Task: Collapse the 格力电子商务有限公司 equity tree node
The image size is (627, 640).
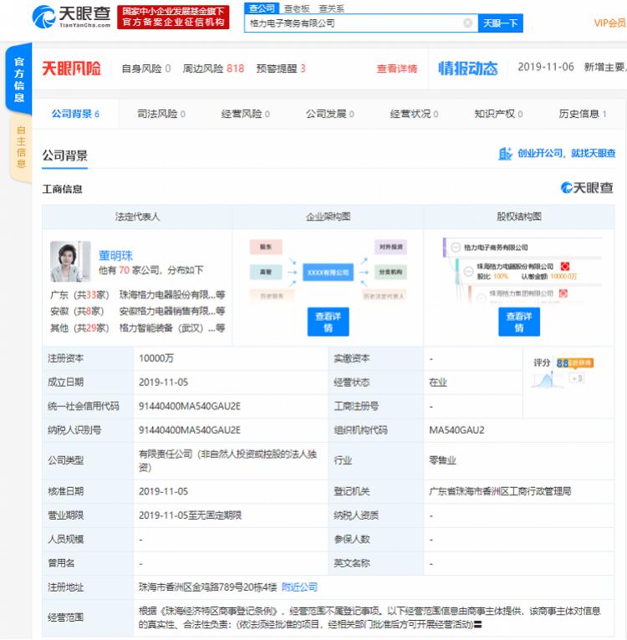Action: click(x=456, y=247)
